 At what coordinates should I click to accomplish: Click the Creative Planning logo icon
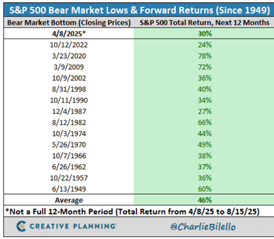point(21,226)
